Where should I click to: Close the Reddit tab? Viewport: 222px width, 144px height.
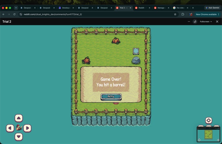coord(149,8)
